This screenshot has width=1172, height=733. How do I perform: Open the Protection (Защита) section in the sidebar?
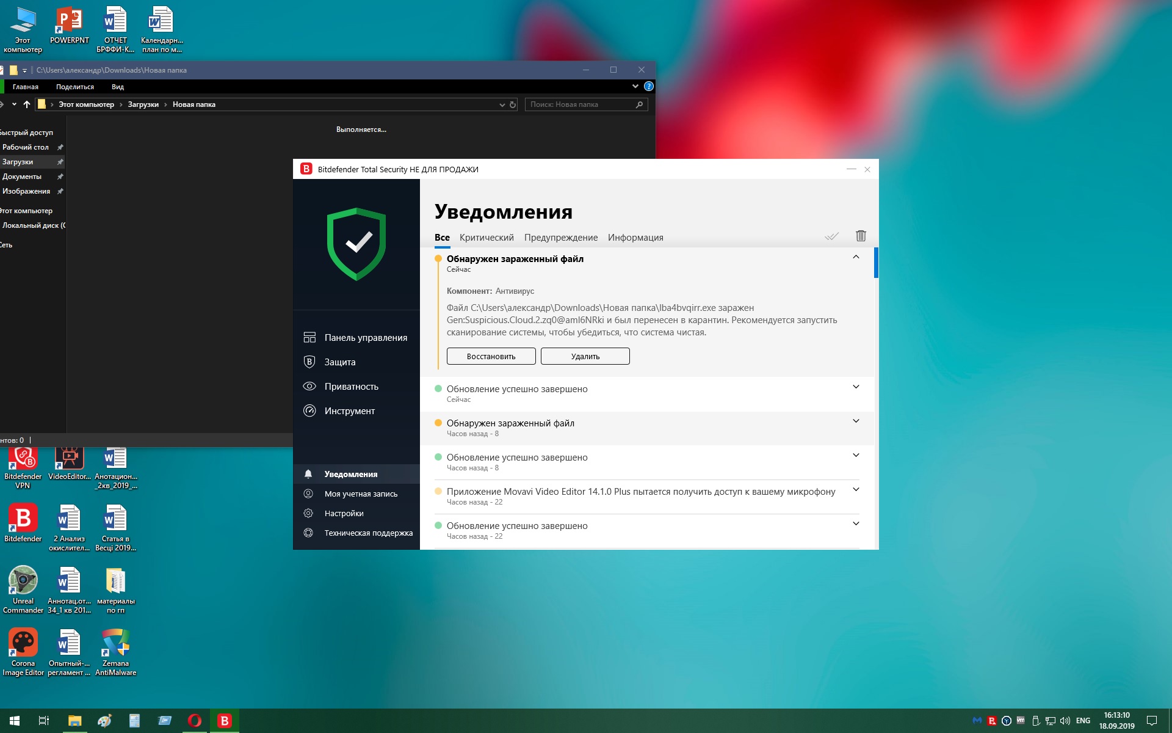(339, 362)
